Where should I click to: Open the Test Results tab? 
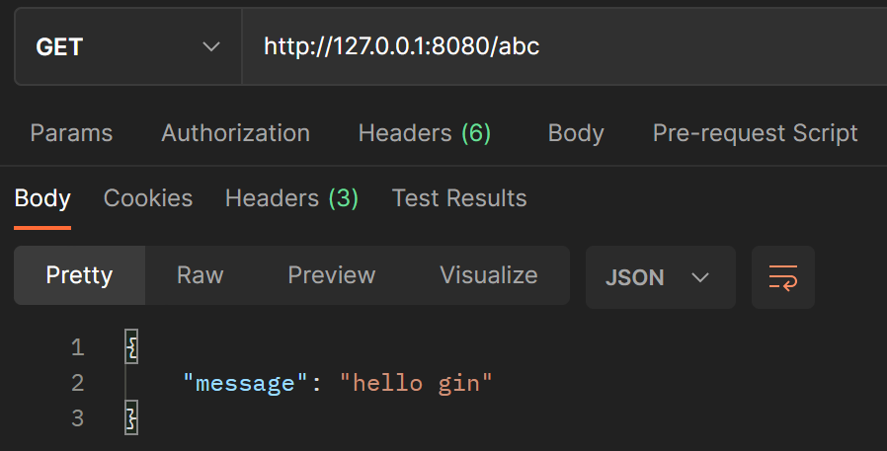459,198
